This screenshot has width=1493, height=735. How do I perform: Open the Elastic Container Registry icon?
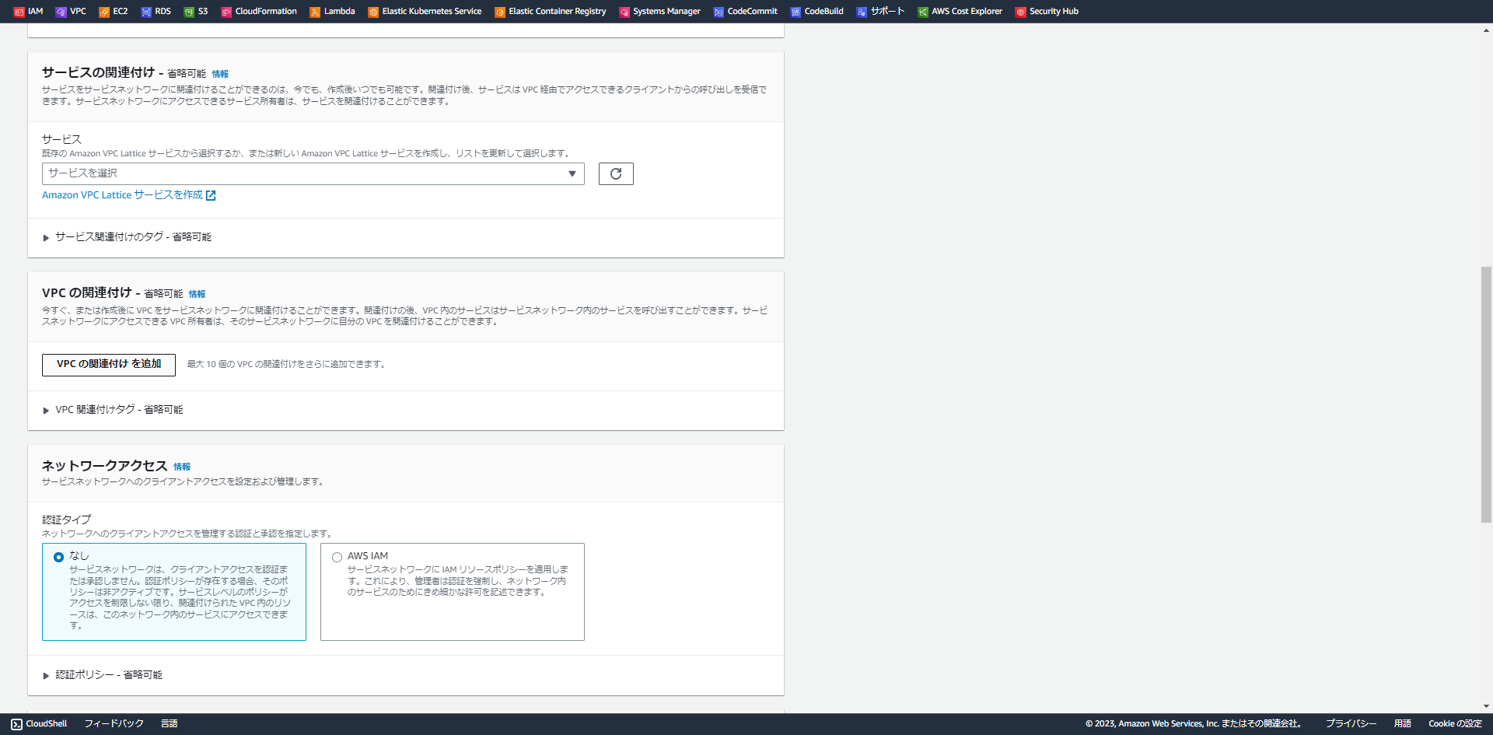tap(500, 12)
